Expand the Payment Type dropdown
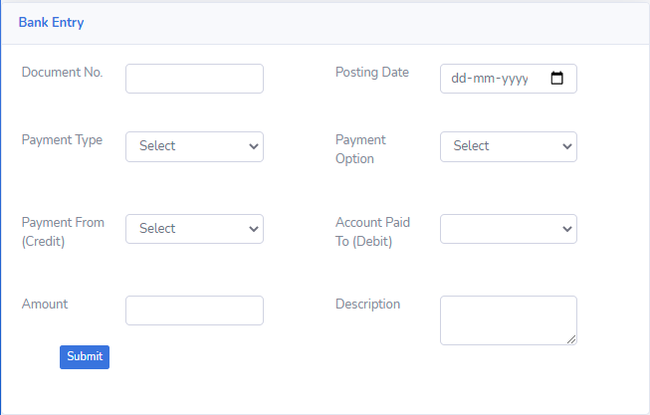650x415 pixels. tap(194, 146)
